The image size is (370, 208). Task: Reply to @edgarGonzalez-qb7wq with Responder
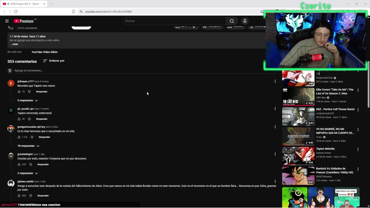(x=44, y=137)
